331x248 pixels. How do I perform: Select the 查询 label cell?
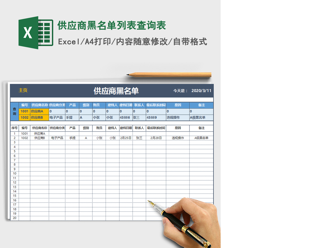click(x=15, y=111)
